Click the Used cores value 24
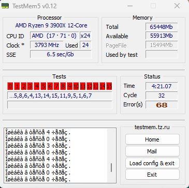Image resolution: width=189 pixels, height=188 pixels. (x=85, y=45)
